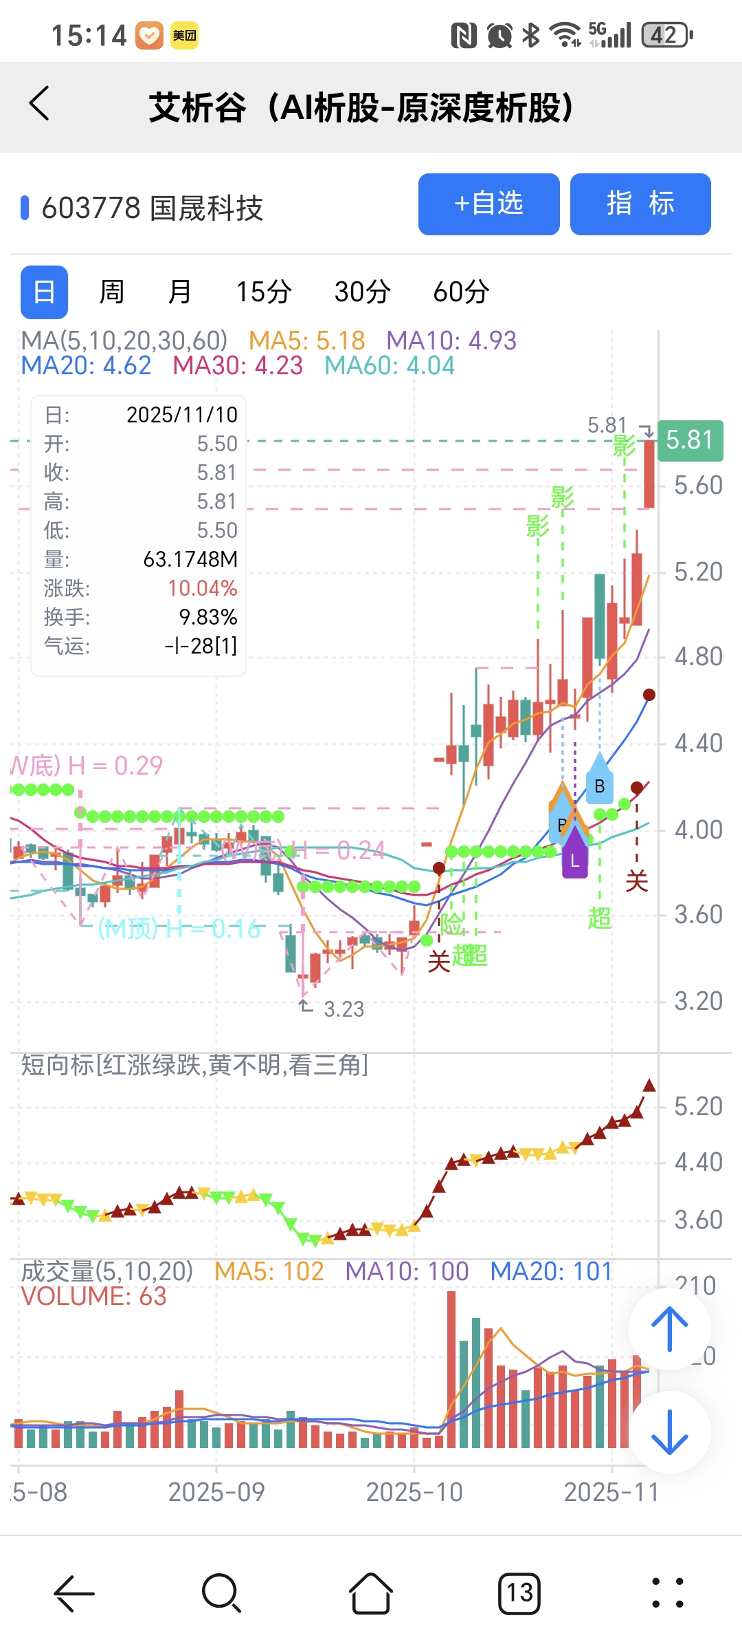
Task: Tap the VOLUME: 63 value
Action: coord(94,1296)
